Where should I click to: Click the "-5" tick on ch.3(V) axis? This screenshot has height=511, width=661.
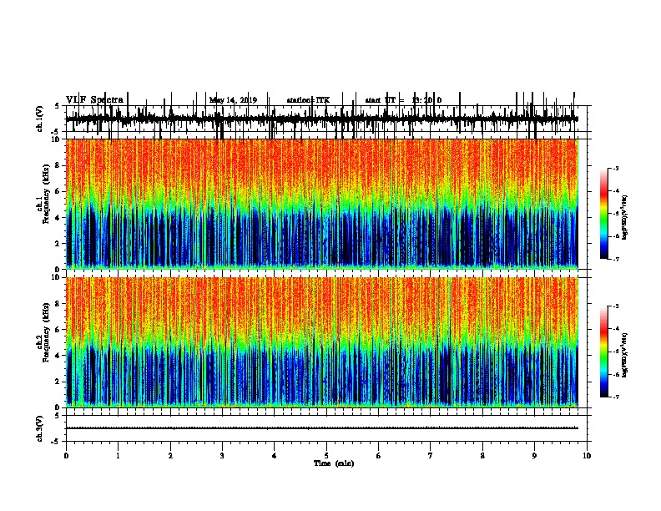[56, 442]
